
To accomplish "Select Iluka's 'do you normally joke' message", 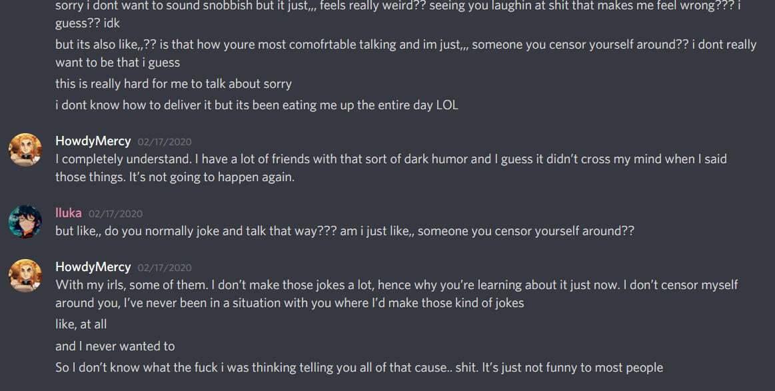I will 345,231.
